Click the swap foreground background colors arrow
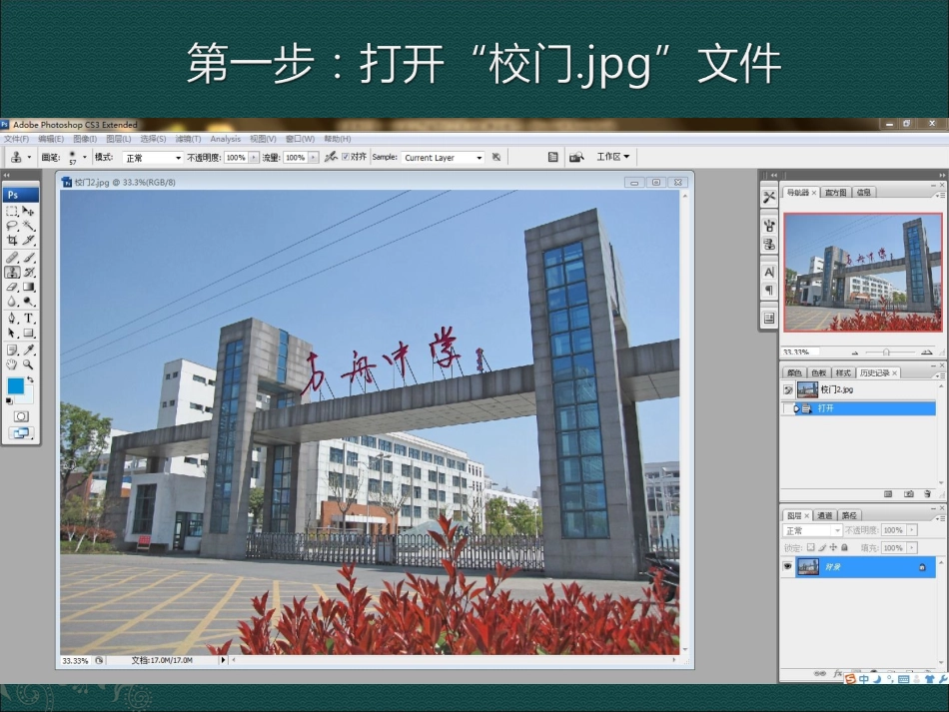Image resolution: width=949 pixels, height=712 pixels. 30,379
